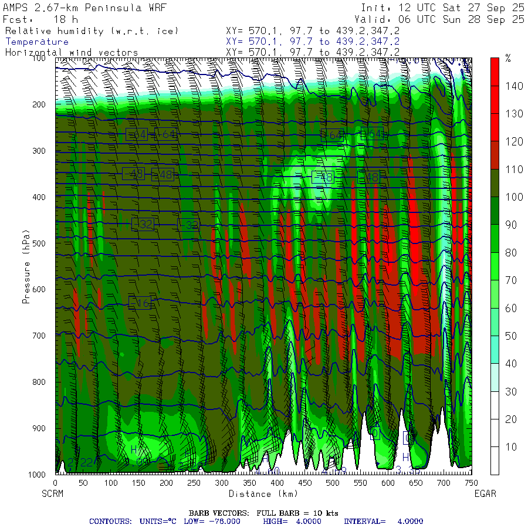Screen dimensions: 528x528
Task: Pick the bright red colorbar segment above 140
Action: [495, 72]
